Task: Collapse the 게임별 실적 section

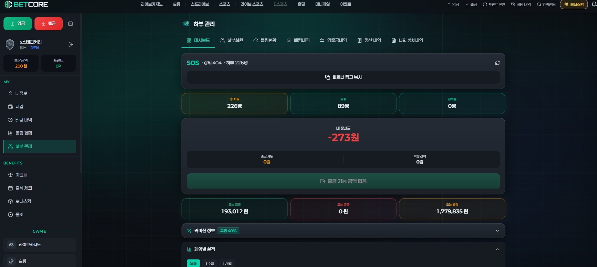Action: 497,249
